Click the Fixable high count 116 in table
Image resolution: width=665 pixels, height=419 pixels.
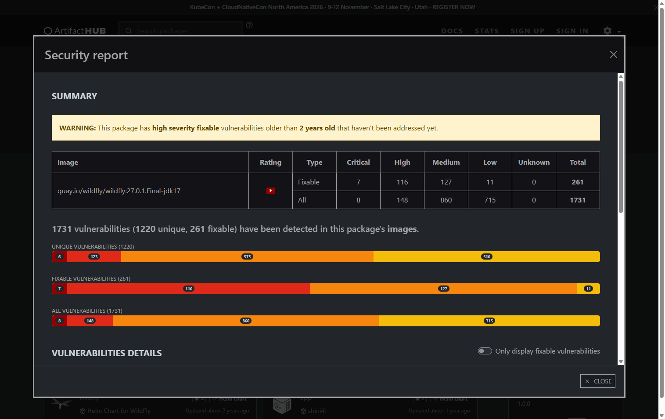402,182
